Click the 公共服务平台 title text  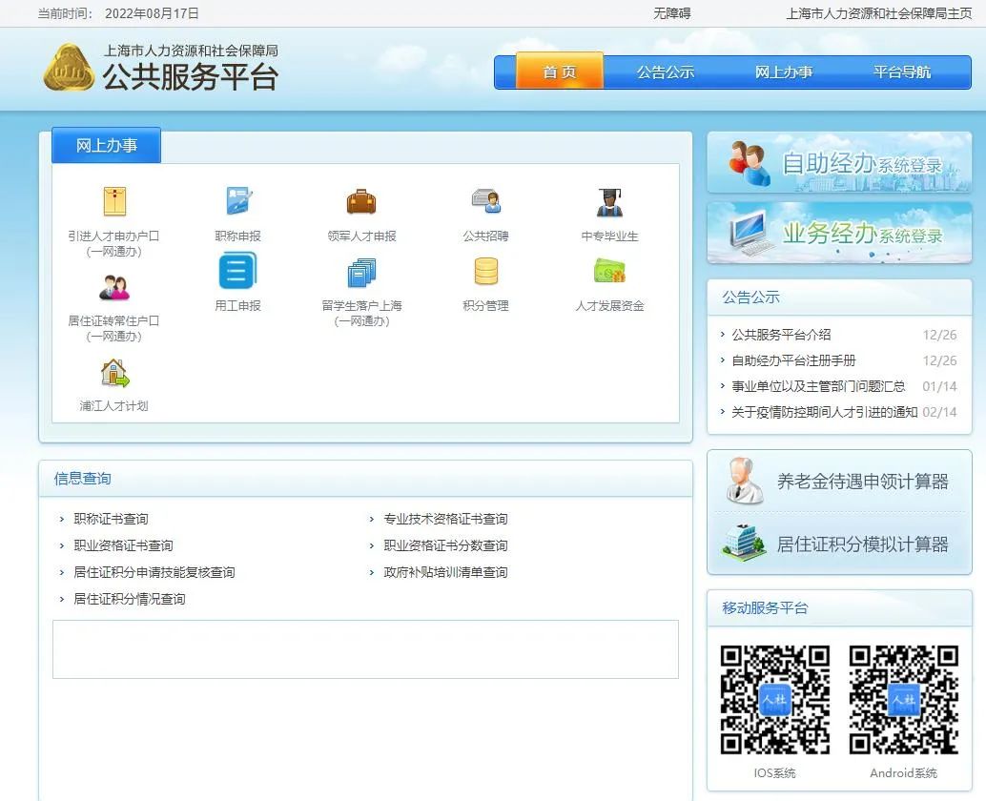[x=191, y=77]
